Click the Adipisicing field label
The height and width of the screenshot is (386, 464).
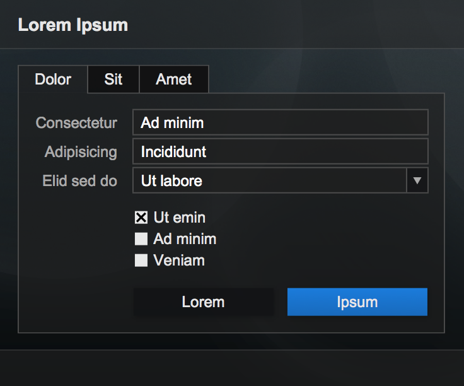click(81, 152)
